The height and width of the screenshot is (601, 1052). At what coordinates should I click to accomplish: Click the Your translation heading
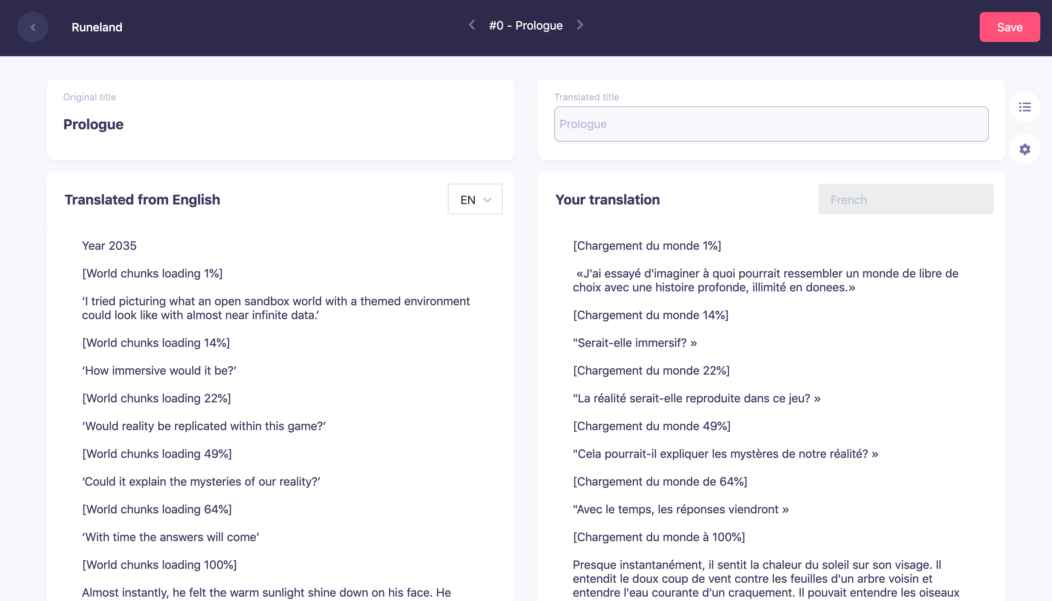point(607,199)
